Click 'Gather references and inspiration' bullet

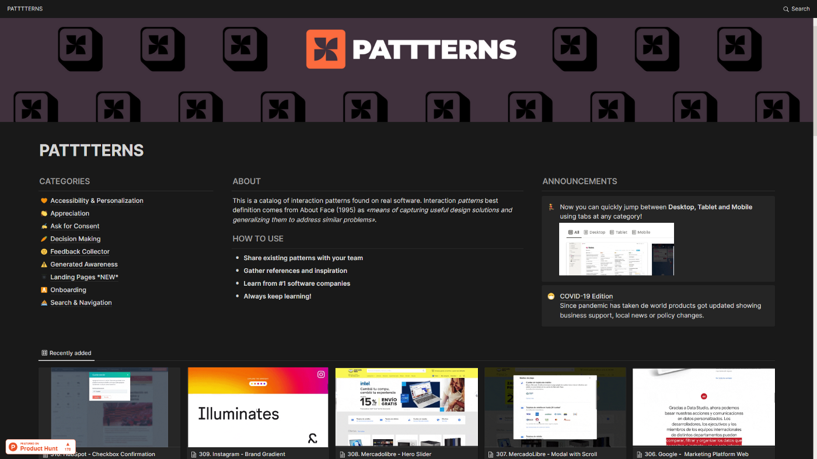pos(295,271)
